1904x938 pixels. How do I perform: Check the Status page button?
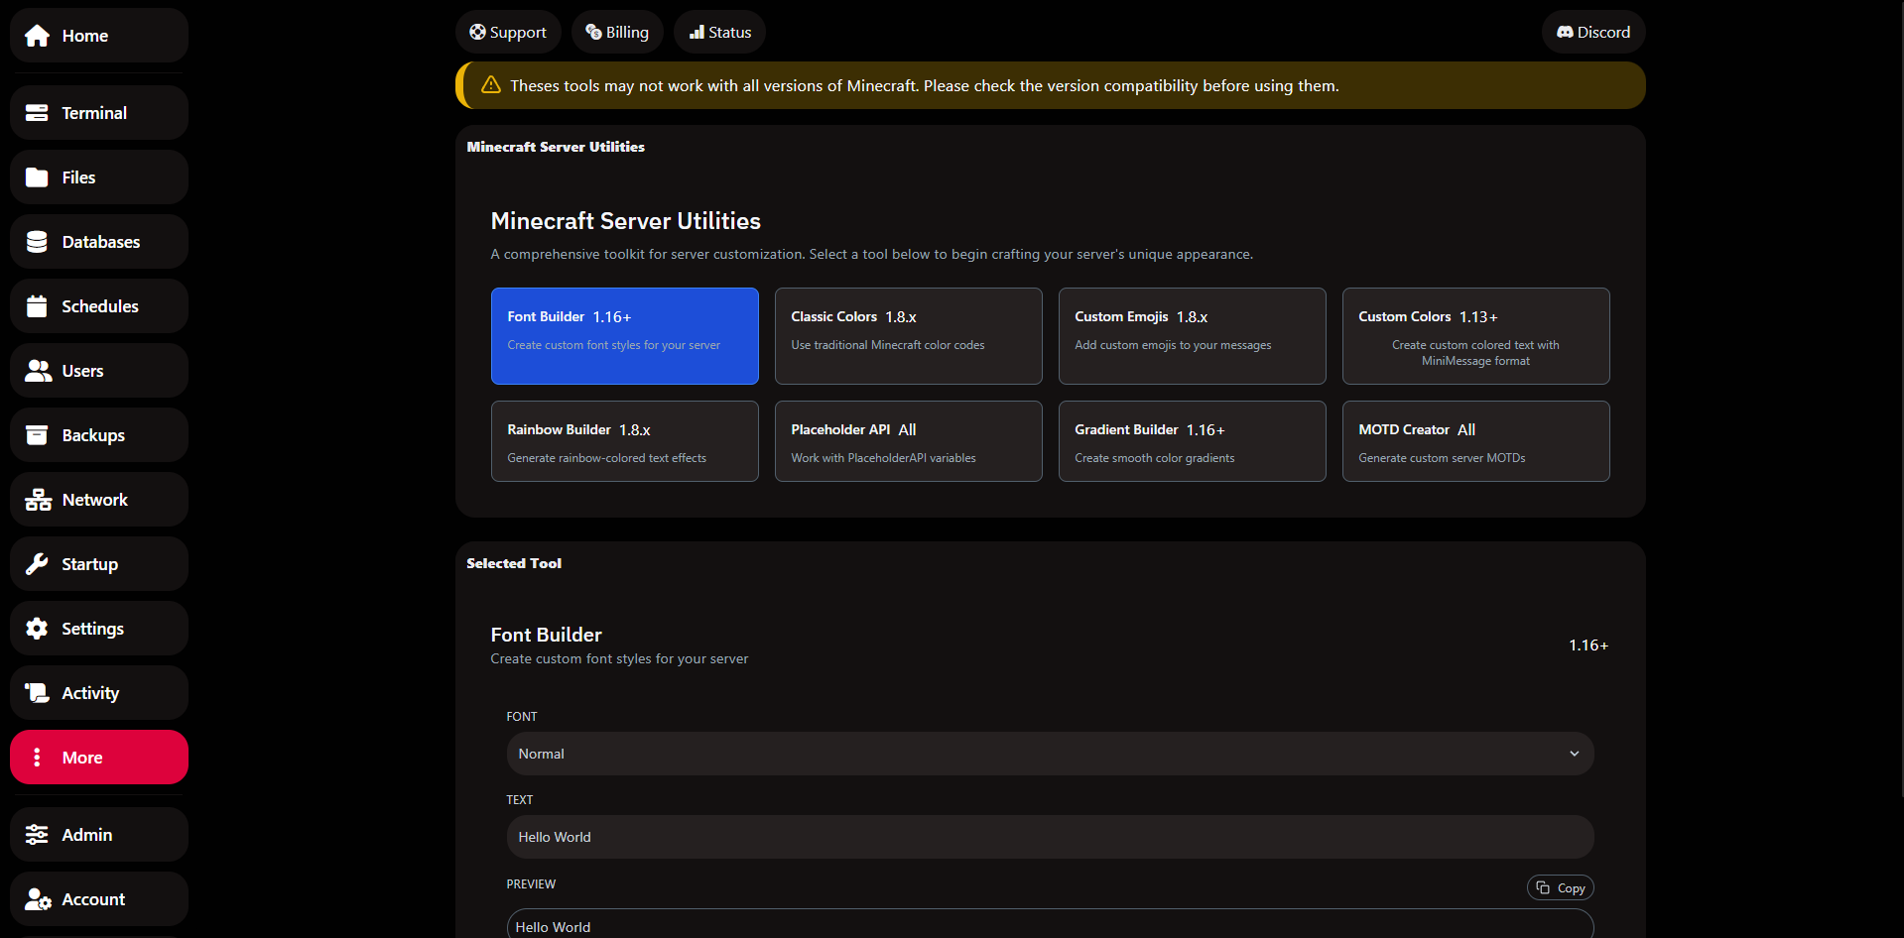[719, 32]
